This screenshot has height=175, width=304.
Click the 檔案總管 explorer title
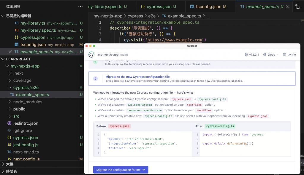tap(13, 7)
